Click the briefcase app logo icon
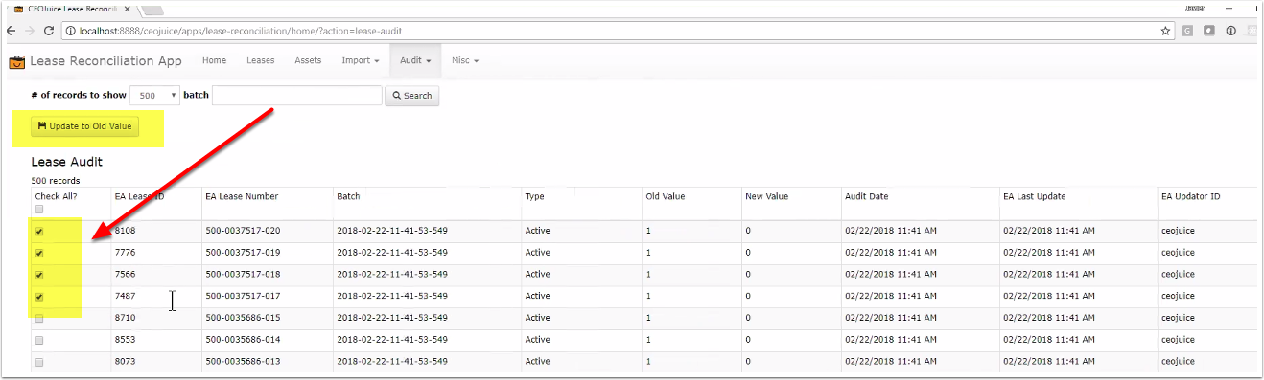1264x380 pixels. 17,61
